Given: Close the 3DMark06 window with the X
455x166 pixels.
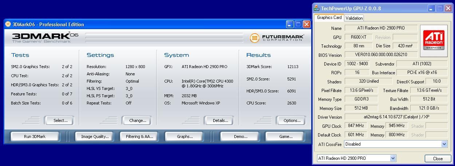Looking at the screenshot, I should click(306, 24).
